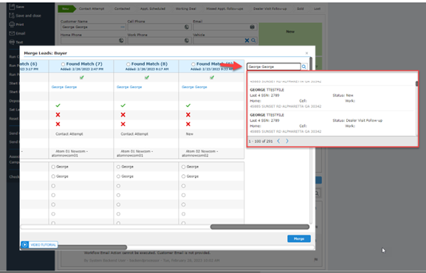Select first George radio in Match 7 column
The image size is (426, 273).
coord(53,167)
